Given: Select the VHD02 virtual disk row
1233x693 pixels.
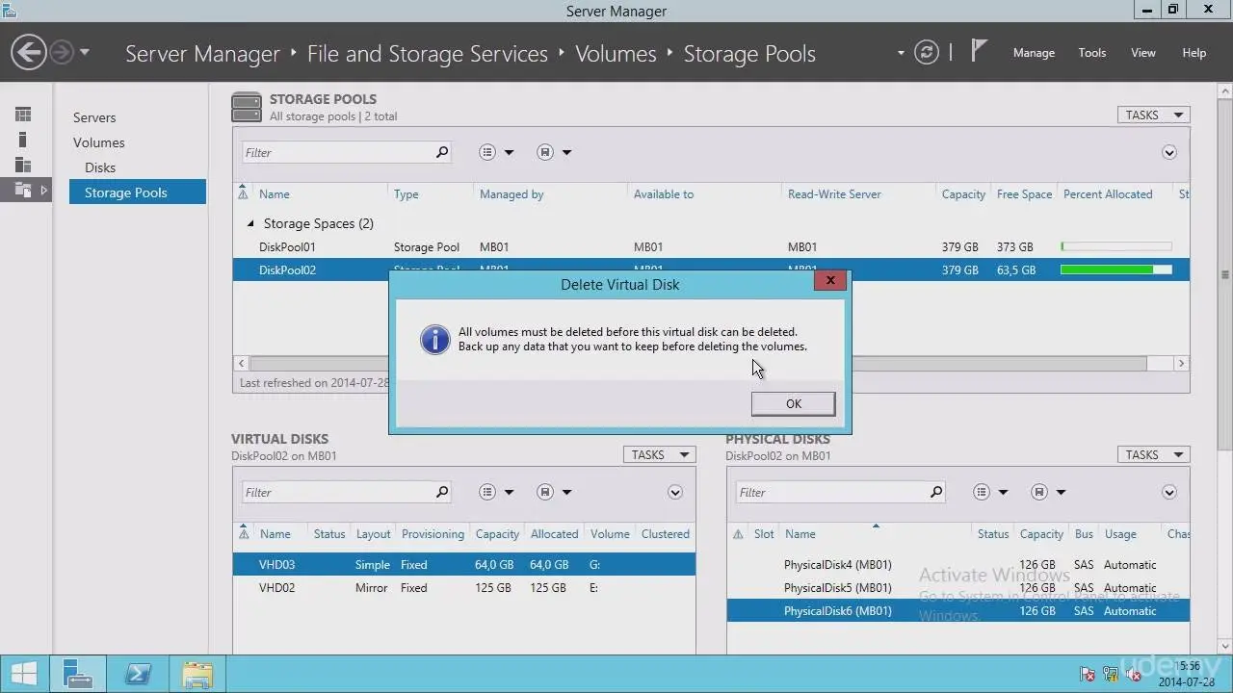Looking at the screenshot, I should pyautogui.click(x=463, y=588).
